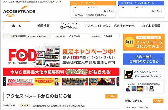This screenshot has width=168, height=110.
Task: Show previous banner with left carousel arrow
Action: pos(5,82)
